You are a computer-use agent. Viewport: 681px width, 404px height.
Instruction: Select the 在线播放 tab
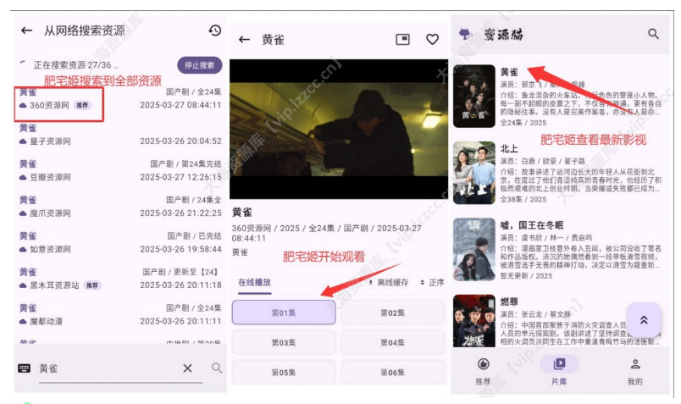pyautogui.click(x=254, y=281)
